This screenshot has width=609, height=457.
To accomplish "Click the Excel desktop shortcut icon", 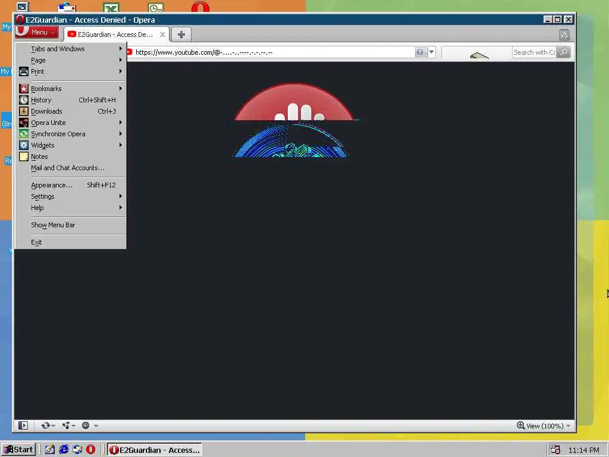I will (x=111, y=7).
